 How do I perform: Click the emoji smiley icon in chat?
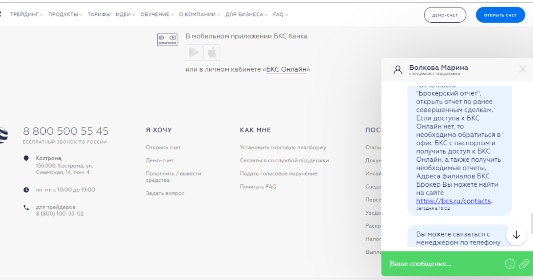pyautogui.click(x=510, y=264)
